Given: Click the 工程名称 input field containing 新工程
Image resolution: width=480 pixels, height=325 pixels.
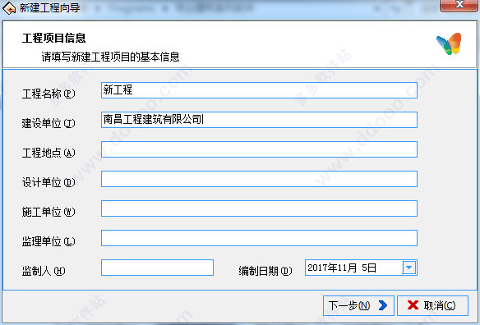Looking at the screenshot, I should pos(259,90).
